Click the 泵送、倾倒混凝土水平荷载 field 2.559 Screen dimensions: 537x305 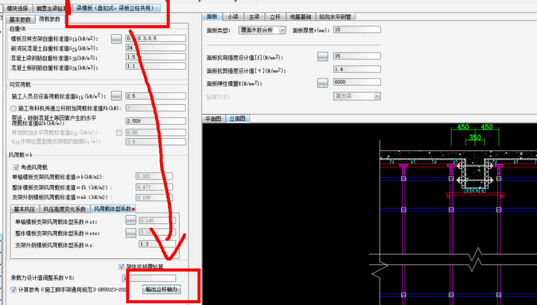156,121
